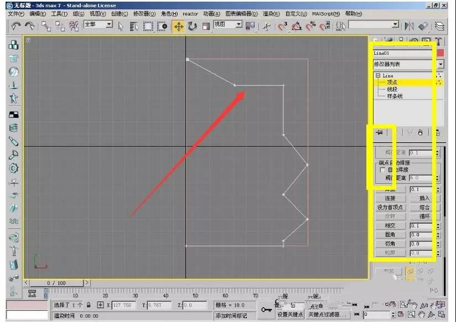Screen dimensions: 456x322
Task: Click the time slider left arrow
Action: (27, 282)
